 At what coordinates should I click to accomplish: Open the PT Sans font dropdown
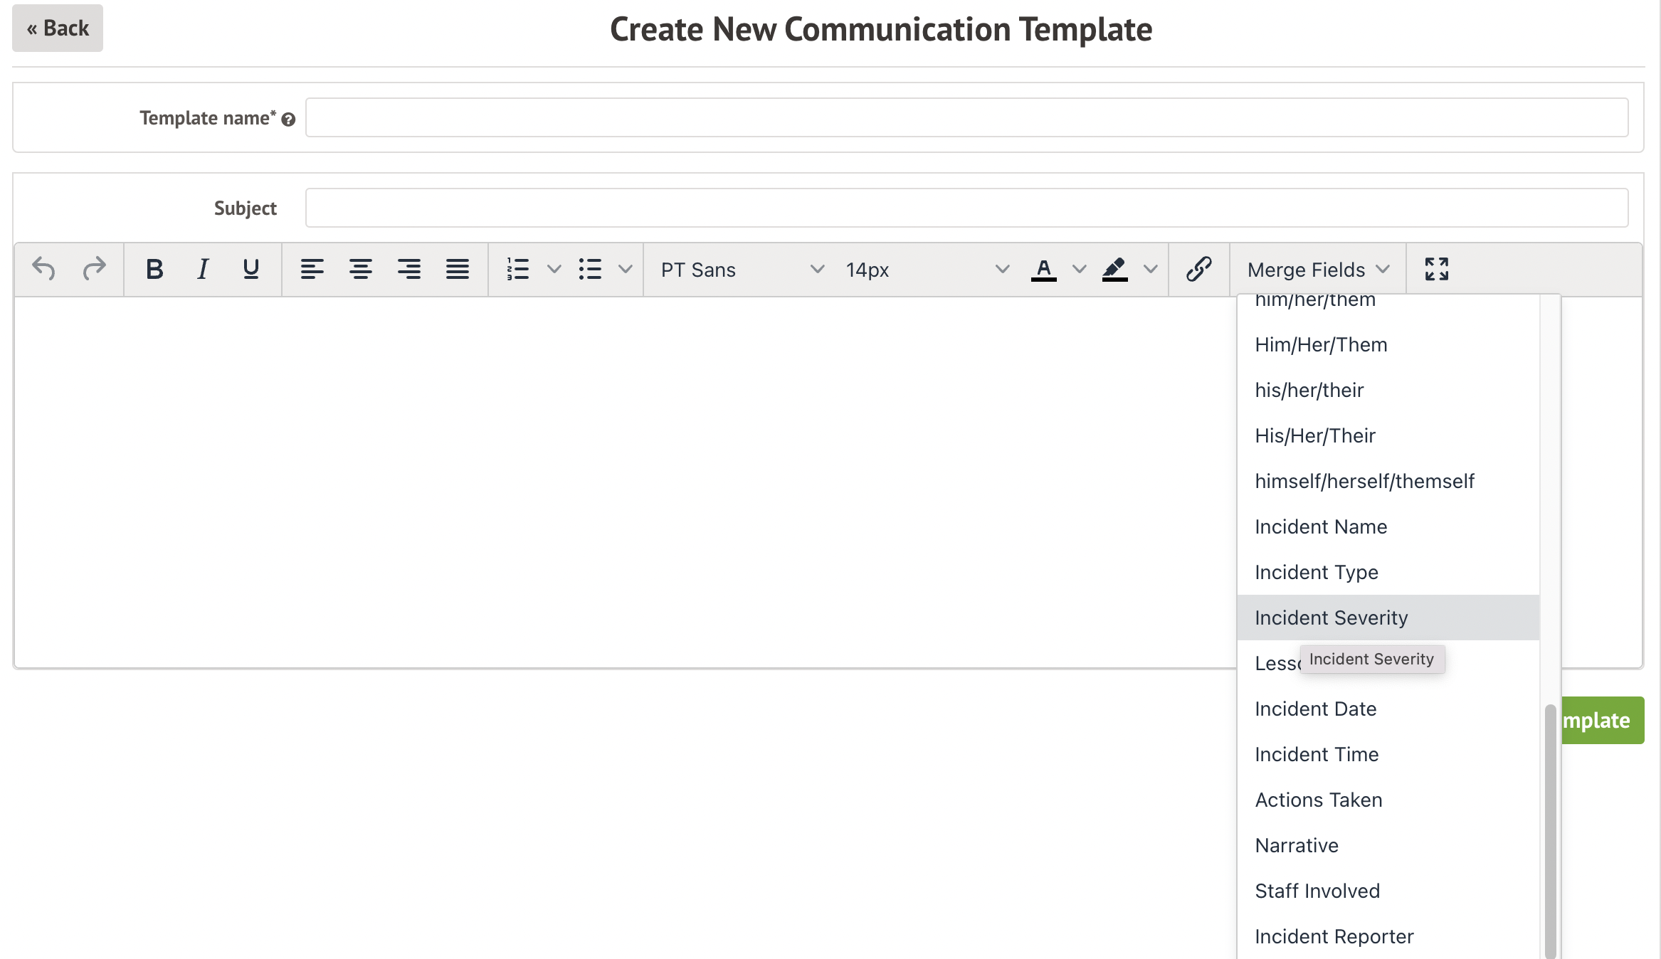click(742, 270)
